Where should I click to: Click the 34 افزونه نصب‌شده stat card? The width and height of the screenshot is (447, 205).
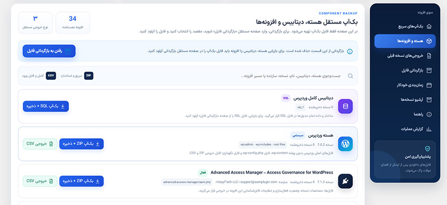click(73, 23)
